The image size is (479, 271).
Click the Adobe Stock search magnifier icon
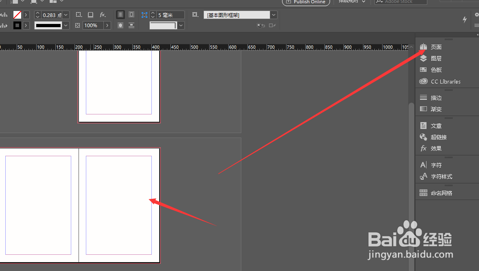coord(379,2)
